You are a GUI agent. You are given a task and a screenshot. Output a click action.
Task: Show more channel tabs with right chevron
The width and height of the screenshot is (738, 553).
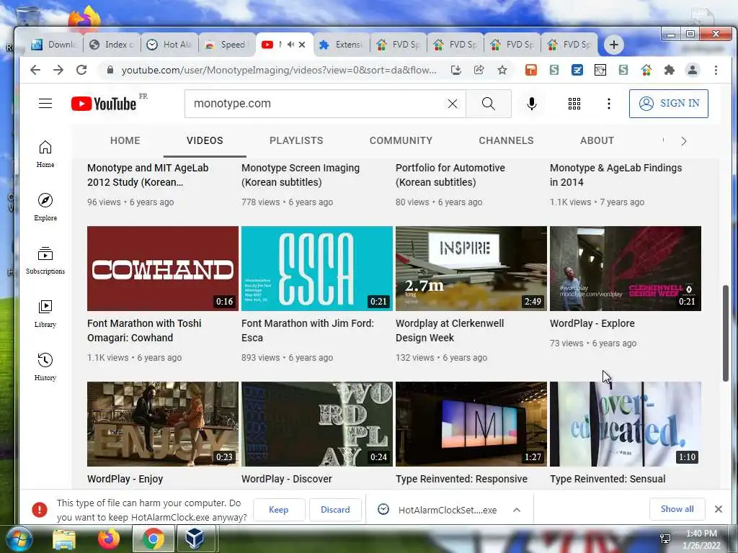point(683,141)
